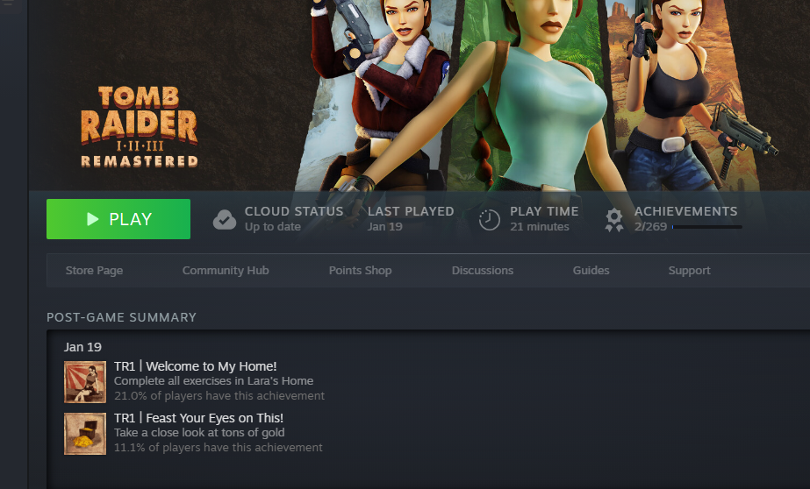
Task: Click the POST-GAME SUMMARY heading
Action: tap(121, 317)
